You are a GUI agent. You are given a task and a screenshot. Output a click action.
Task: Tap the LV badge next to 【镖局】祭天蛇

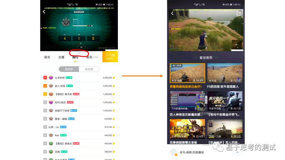pyautogui.click(x=76, y=94)
